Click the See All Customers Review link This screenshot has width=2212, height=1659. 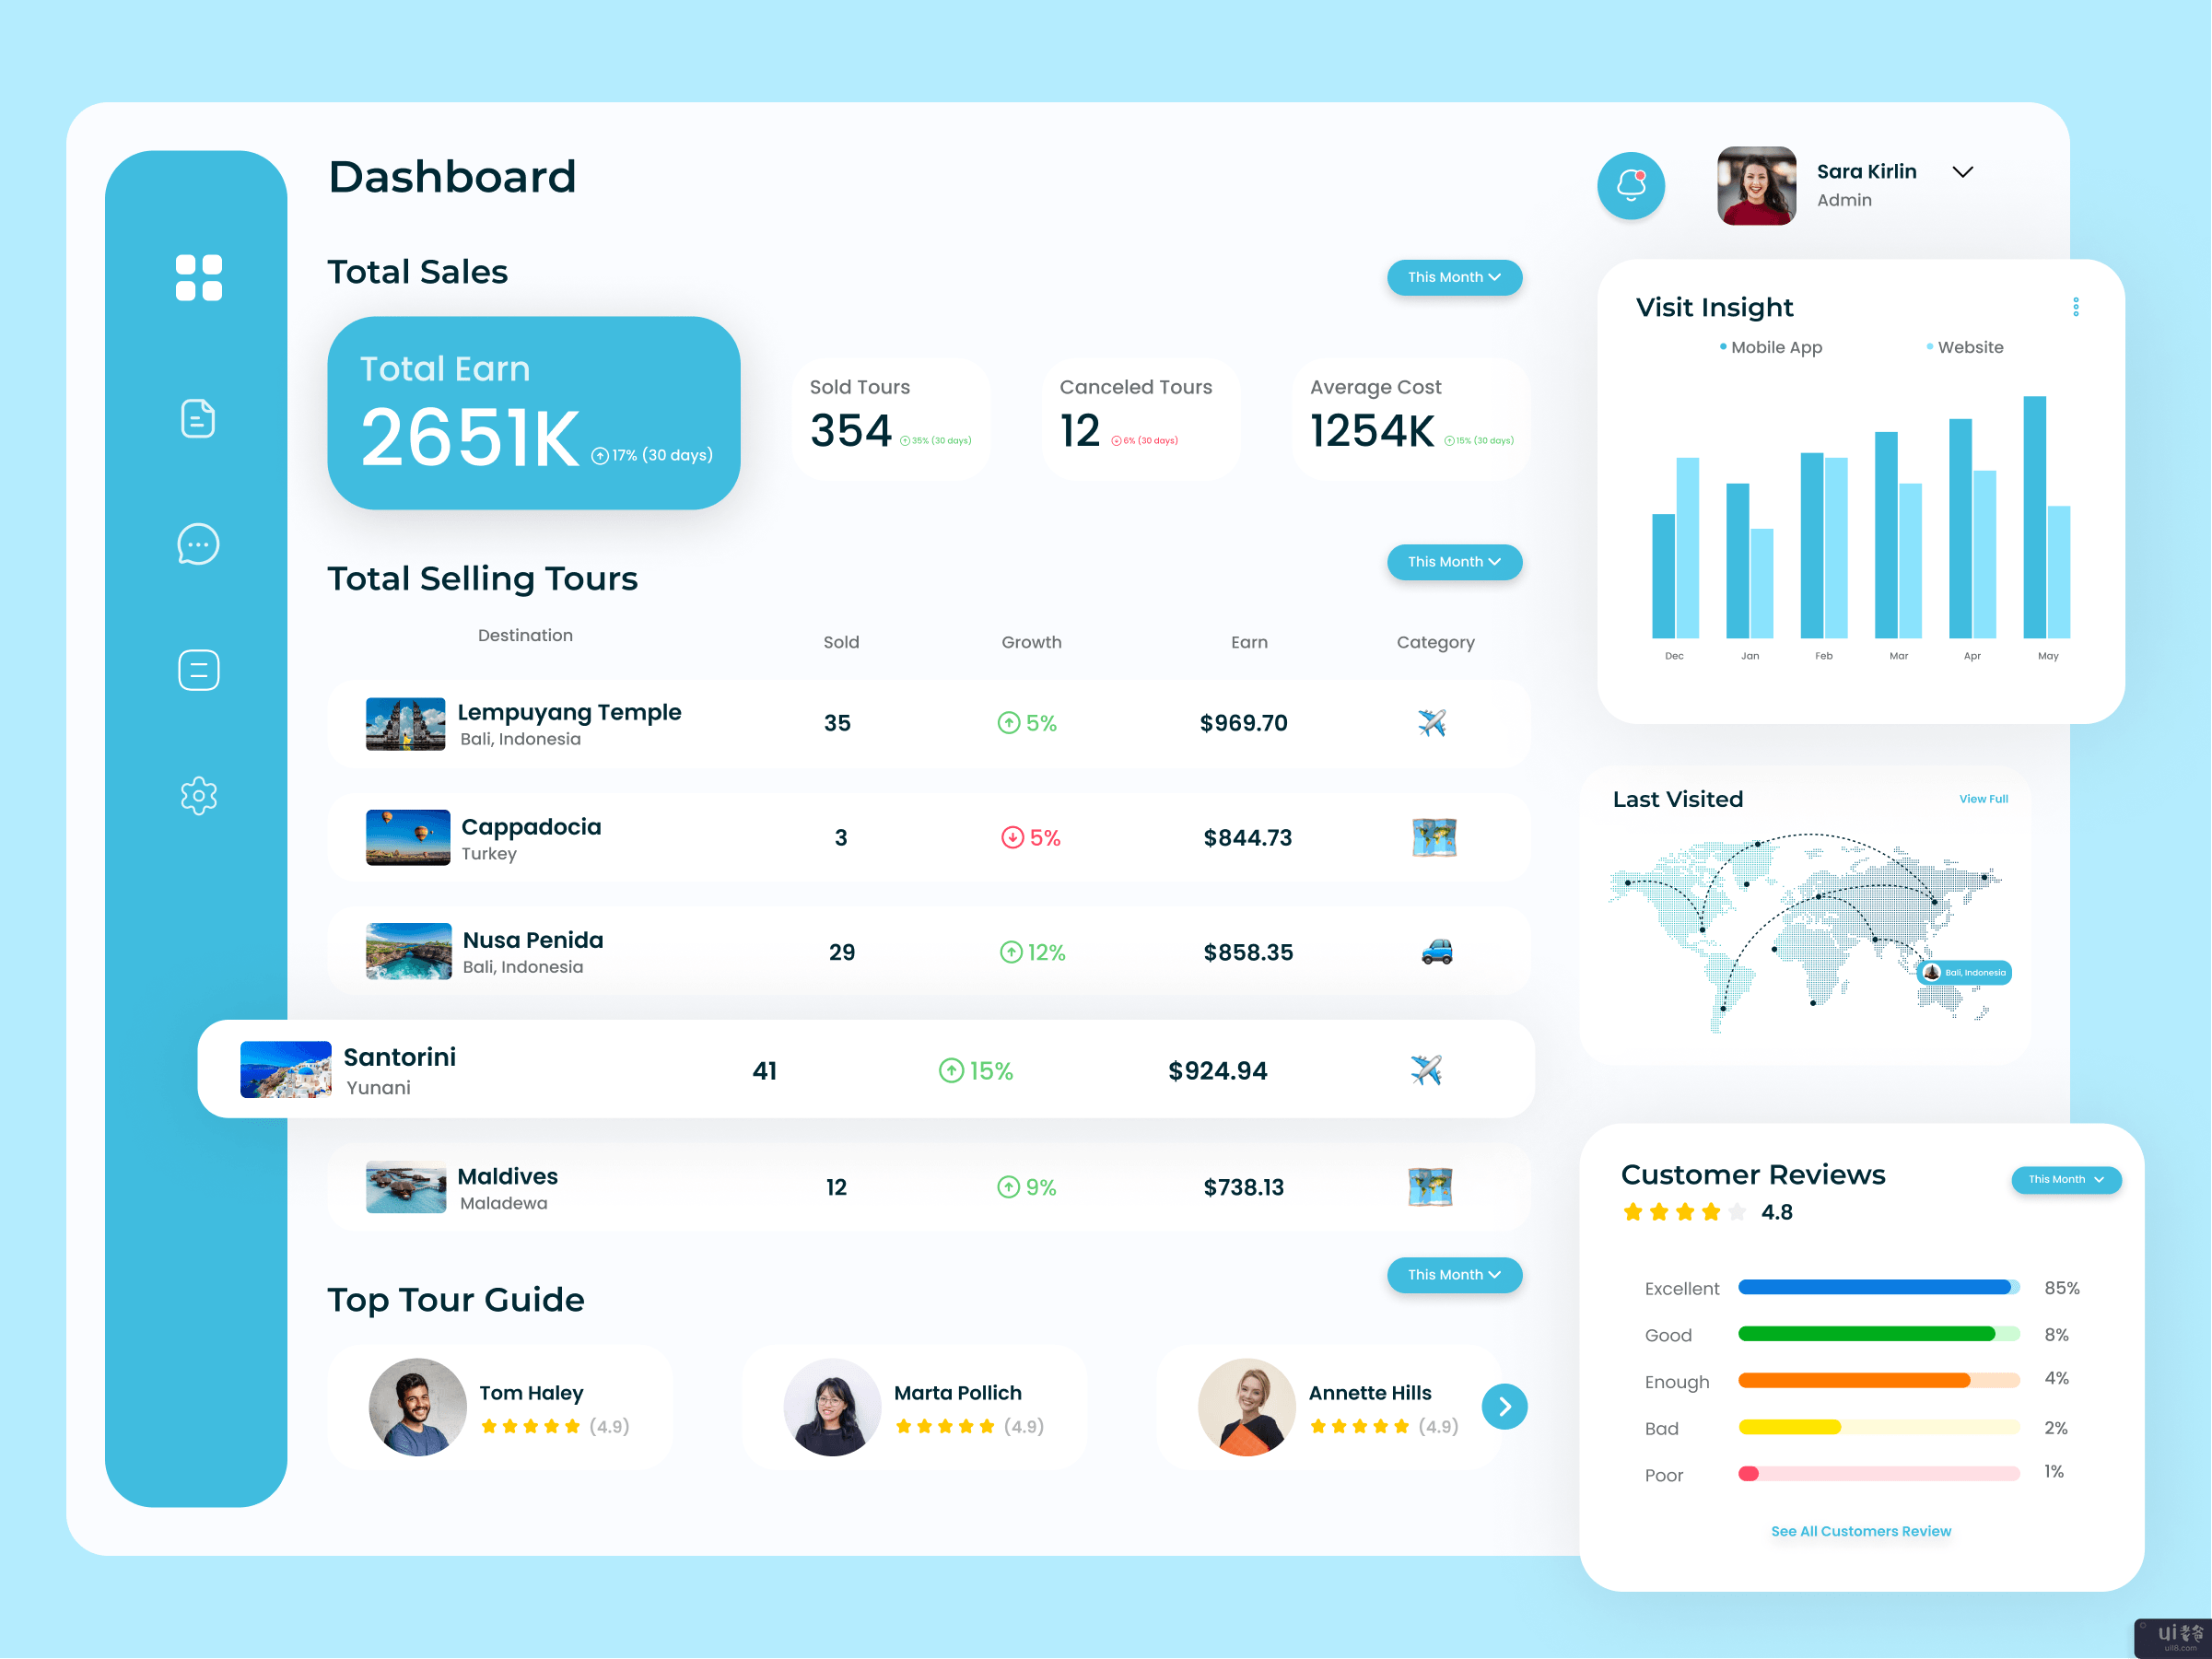click(1864, 1530)
